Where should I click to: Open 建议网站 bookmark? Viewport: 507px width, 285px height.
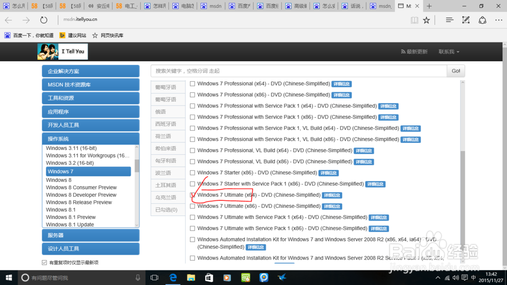[x=73, y=35]
